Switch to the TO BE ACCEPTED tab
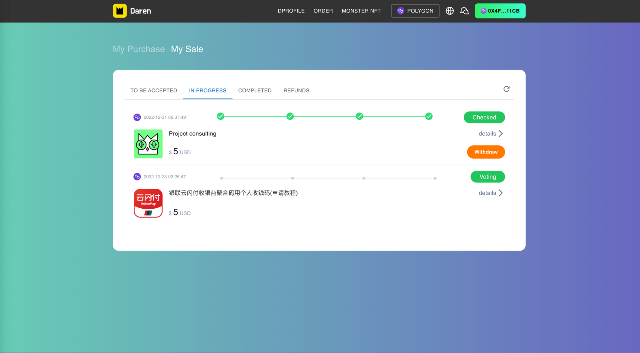640x353 pixels. 154,91
